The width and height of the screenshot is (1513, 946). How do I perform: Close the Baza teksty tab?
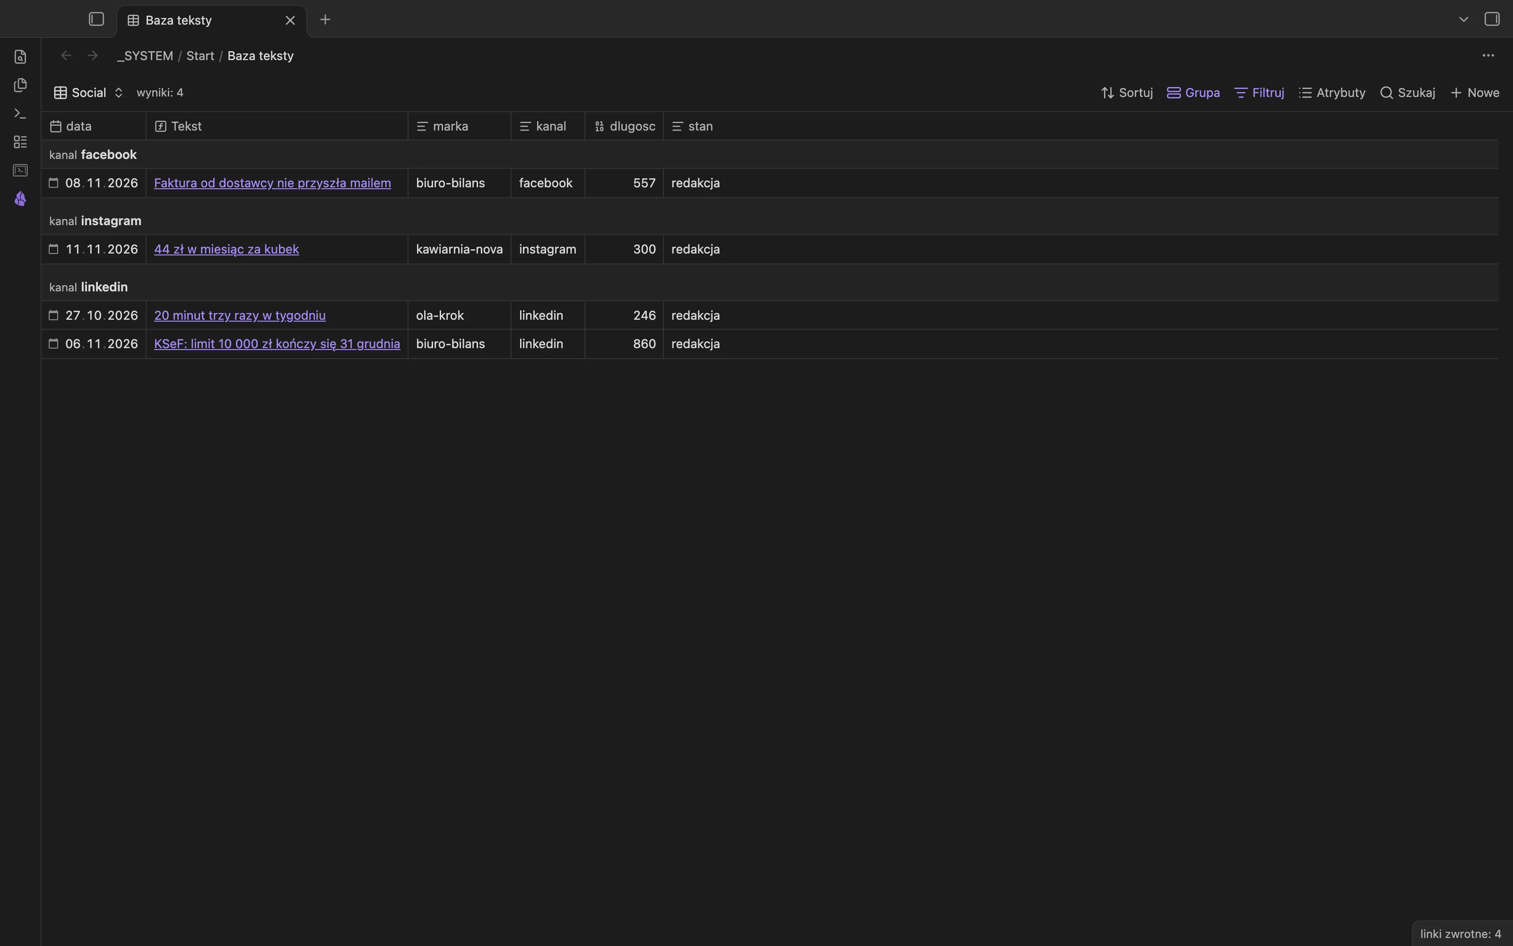point(290,20)
